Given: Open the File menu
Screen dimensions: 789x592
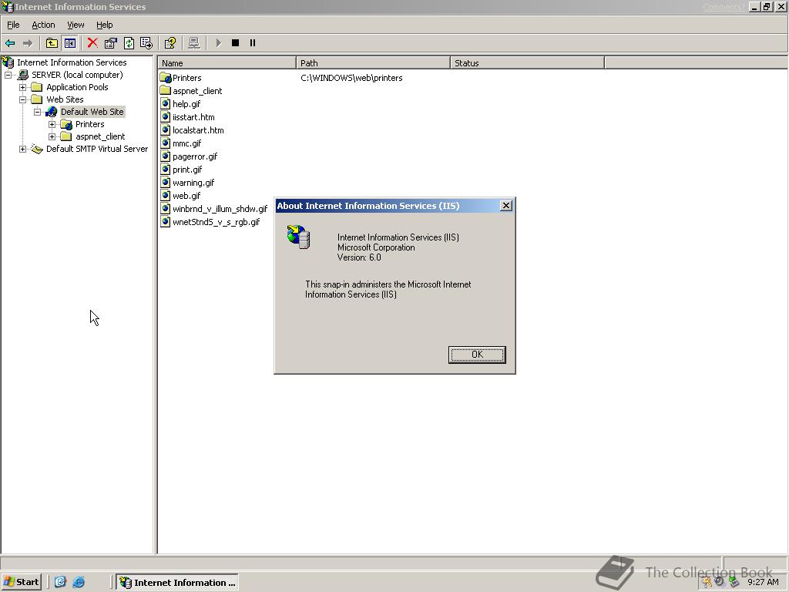Looking at the screenshot, I should coord(13,25).
